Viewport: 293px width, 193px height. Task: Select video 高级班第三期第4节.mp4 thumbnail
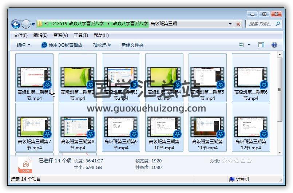pyautogui.click(x=164, y=78)
